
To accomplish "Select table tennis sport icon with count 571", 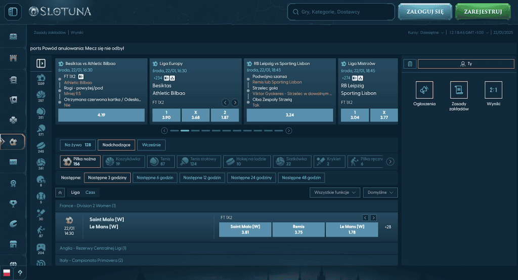I will pos(41,130).
